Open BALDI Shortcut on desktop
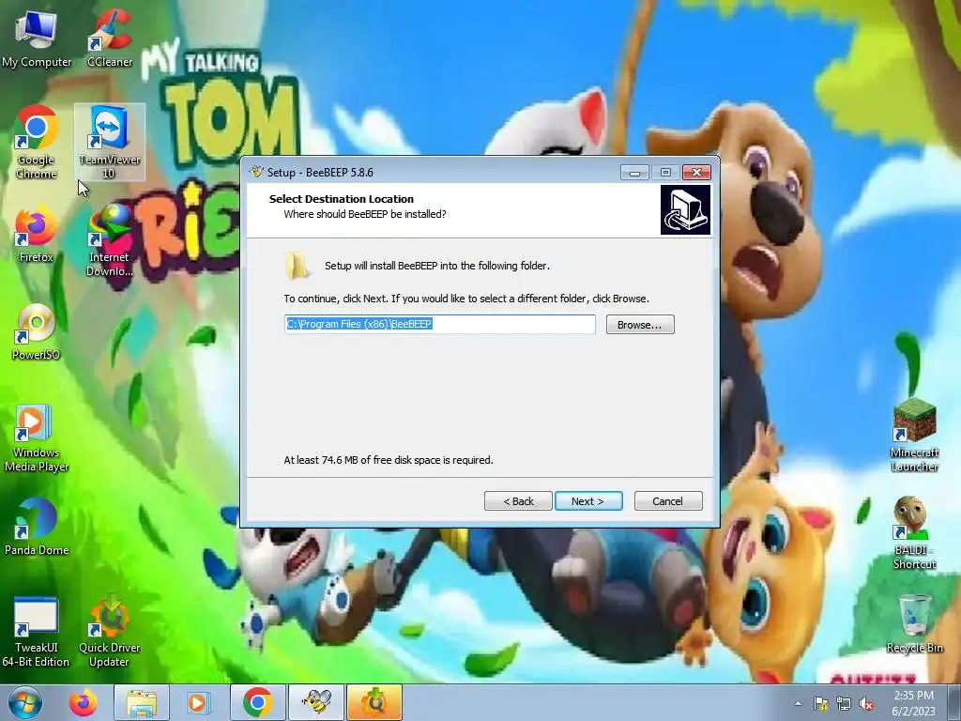This screenshot has width=961, height=721. click(914, 533)
